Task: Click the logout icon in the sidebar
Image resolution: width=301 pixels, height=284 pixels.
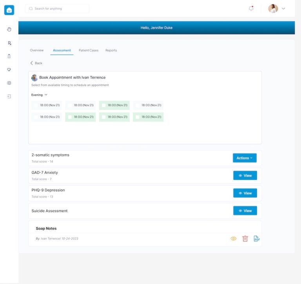Action: coord(9,96)
